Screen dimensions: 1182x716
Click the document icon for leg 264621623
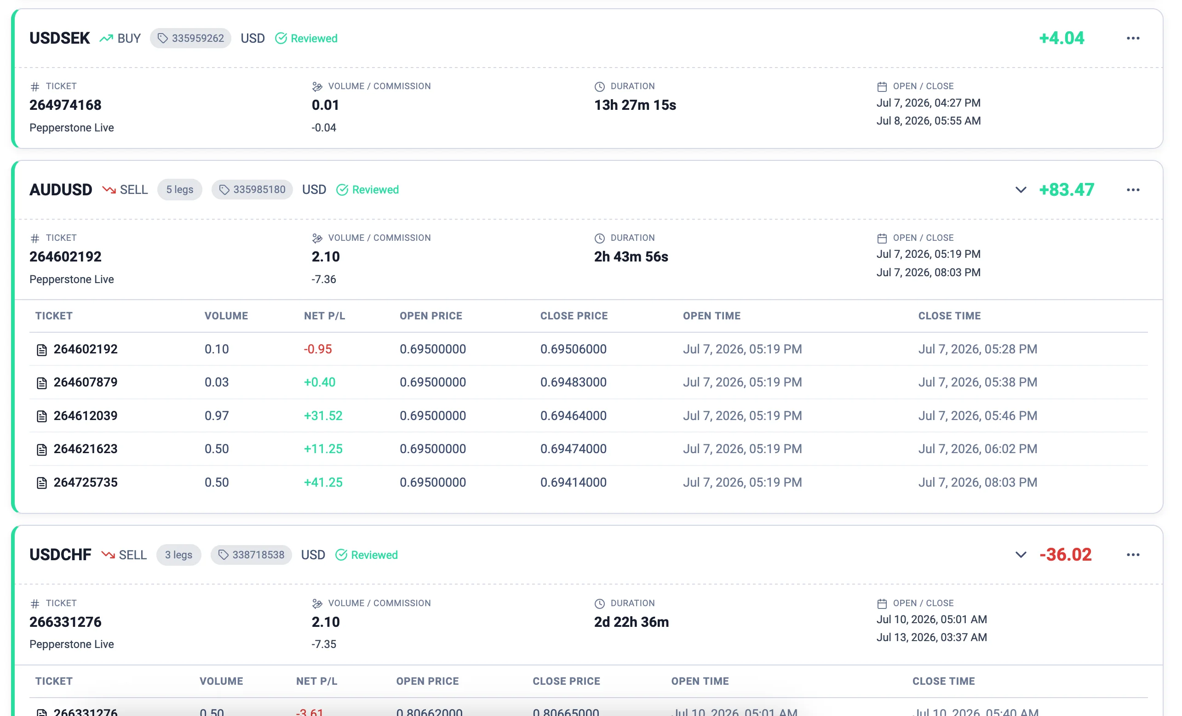coord(42,449)
